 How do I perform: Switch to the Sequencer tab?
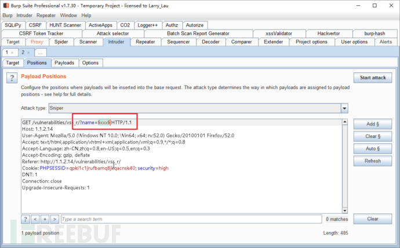pyautogui.click(x=179, y=42)
